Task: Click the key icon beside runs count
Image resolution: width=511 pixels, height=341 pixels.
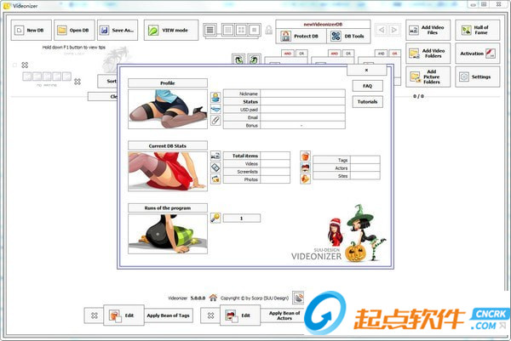Action: click(215, 218)
